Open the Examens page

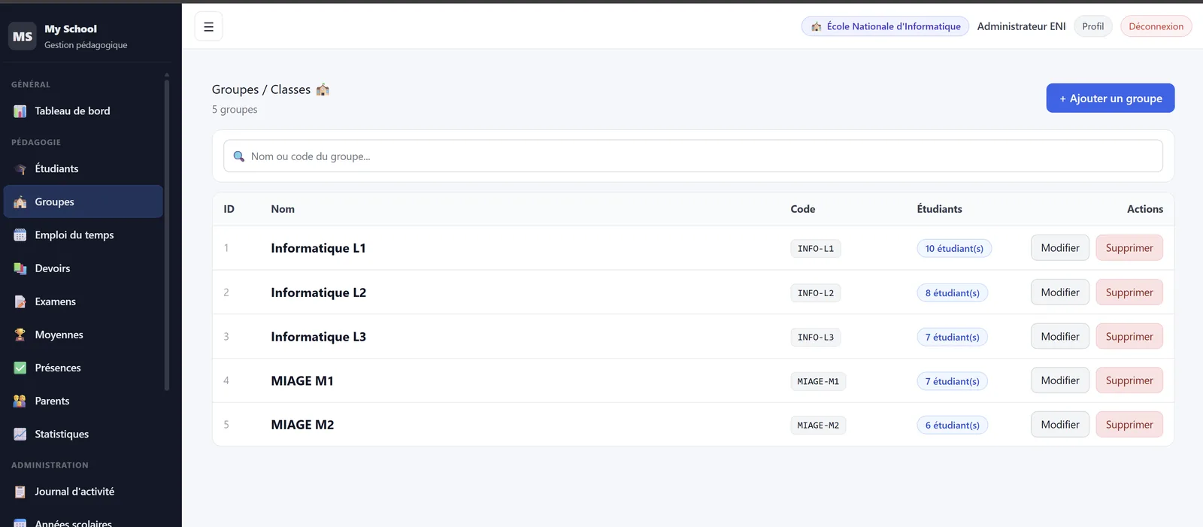tap(83, 301)
